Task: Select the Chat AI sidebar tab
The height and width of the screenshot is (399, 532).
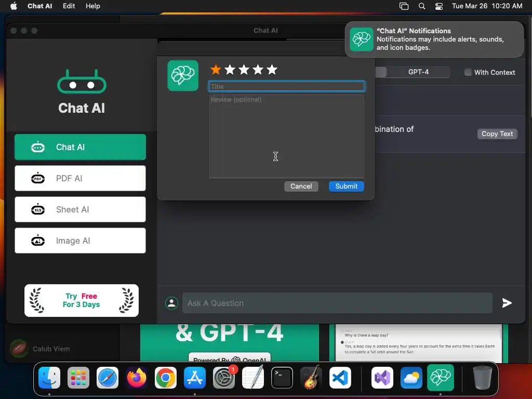Action: point(80,147)
